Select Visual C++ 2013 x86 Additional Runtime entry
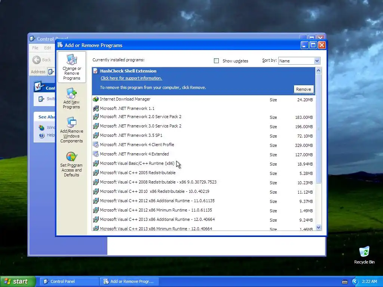This screenshot has height=287, width=383. tap(204, 219)
